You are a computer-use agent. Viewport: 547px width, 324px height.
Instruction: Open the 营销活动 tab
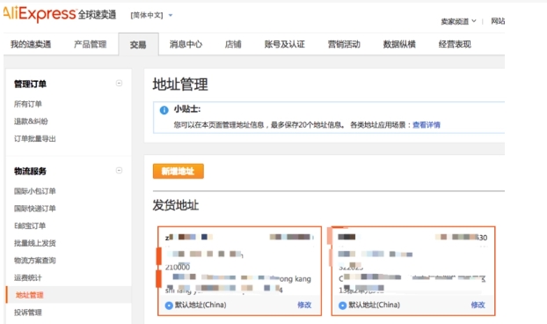click(x=344, y=44)
